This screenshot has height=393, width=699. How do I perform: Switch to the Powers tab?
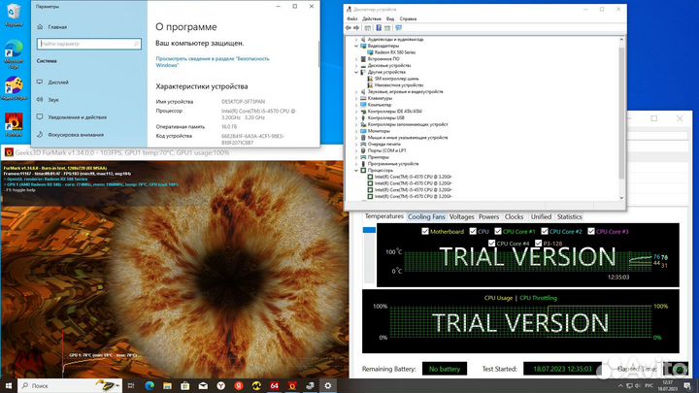click(488, 217)
